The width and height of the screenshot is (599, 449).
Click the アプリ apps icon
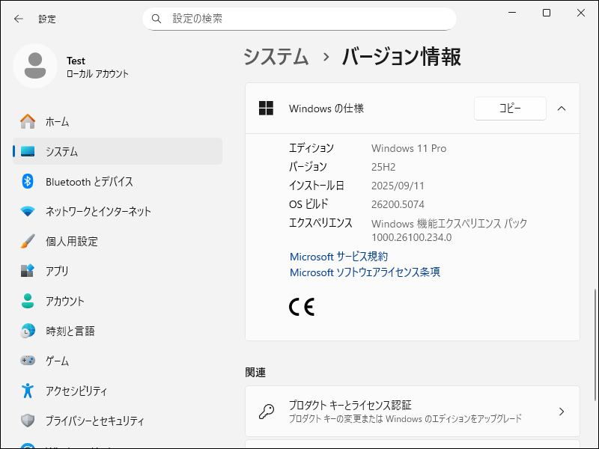pyautogui.click(x=28, y=271)
